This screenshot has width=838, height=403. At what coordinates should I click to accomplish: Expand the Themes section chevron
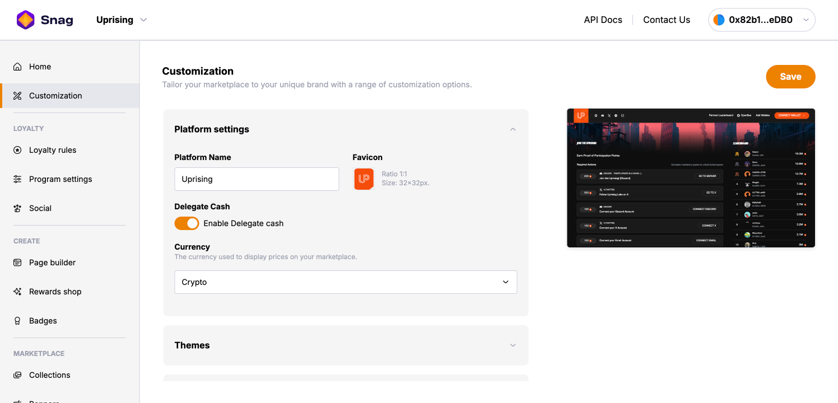[x=513, y=345]
